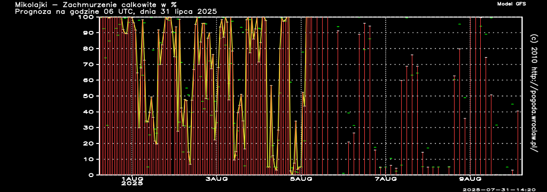
Task: Click the y-axis label 70
Action: tap(89, 64)
